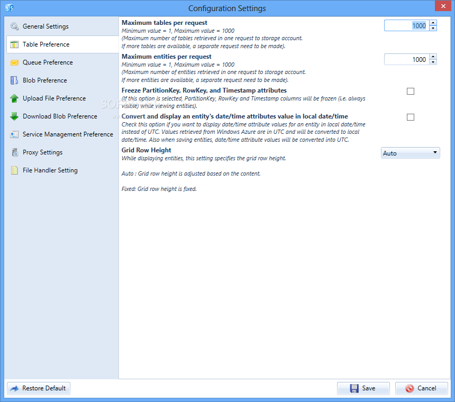This screenshot has height=402, width=455.
Task: Open Blob Preference section
Action: tap(62, 80)
